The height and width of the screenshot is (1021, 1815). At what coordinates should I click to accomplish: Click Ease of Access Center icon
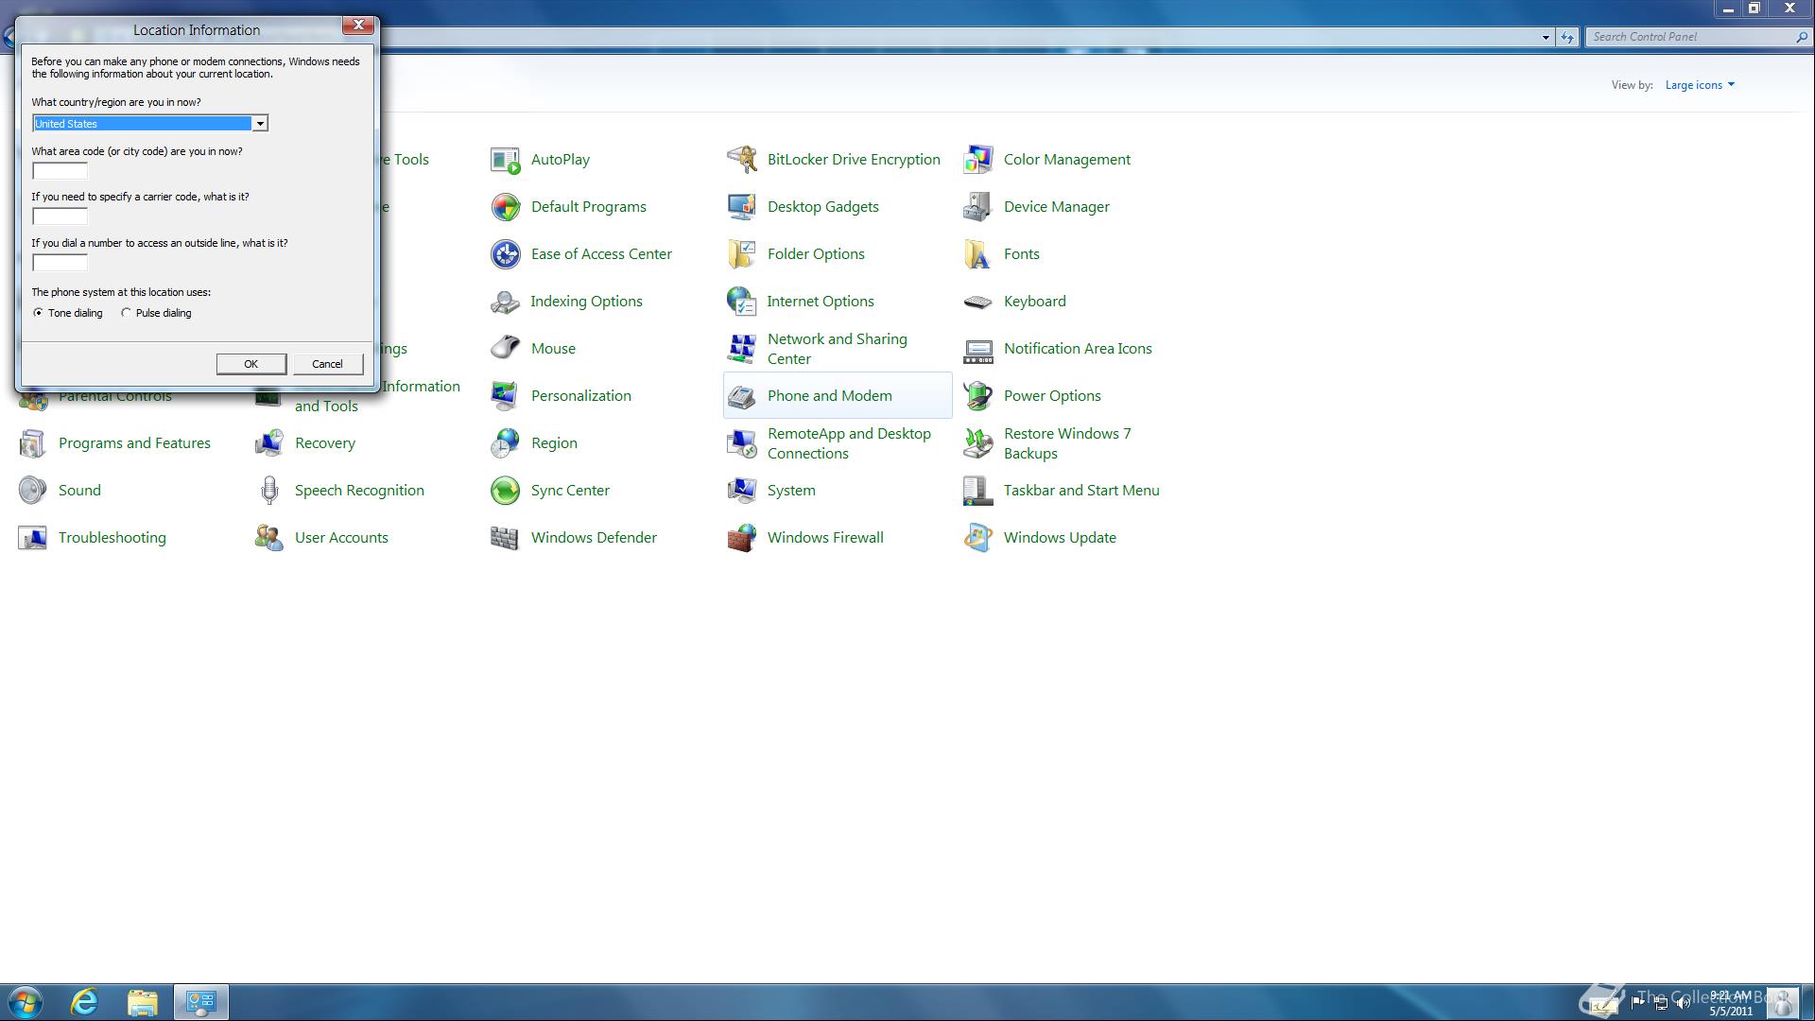click(x=505, y=254)
